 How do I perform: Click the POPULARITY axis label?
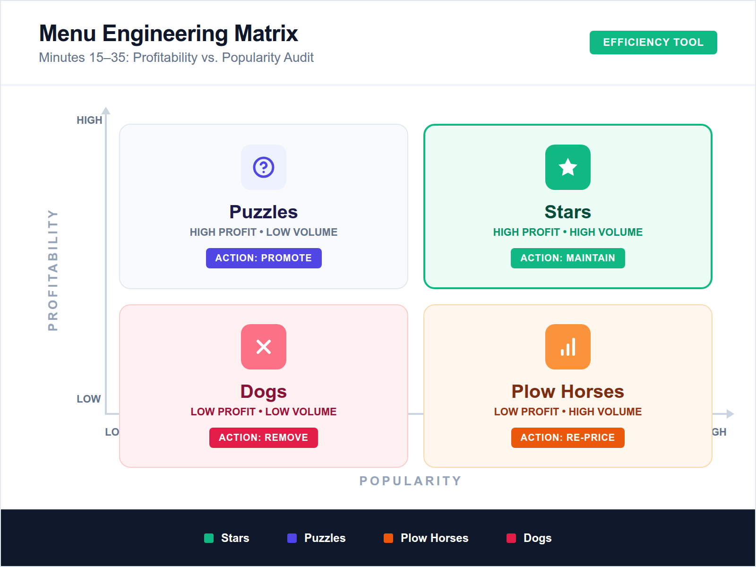coord(409,481)
